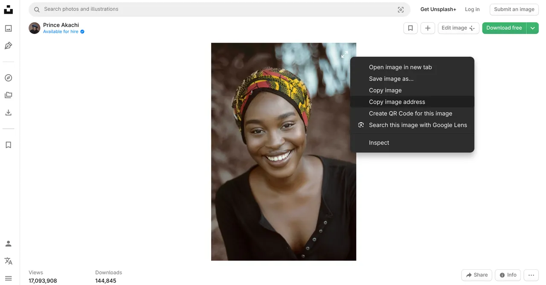The height and width of the screenshot is (285, 546).
Task: Activate visual search camera in search bar
Action: pos(401,9)
